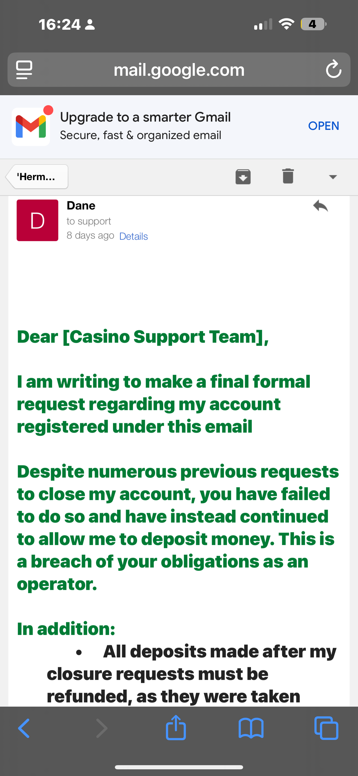
Task: Tap the Safari forward arrow
Action: click(x=102, y=729)
